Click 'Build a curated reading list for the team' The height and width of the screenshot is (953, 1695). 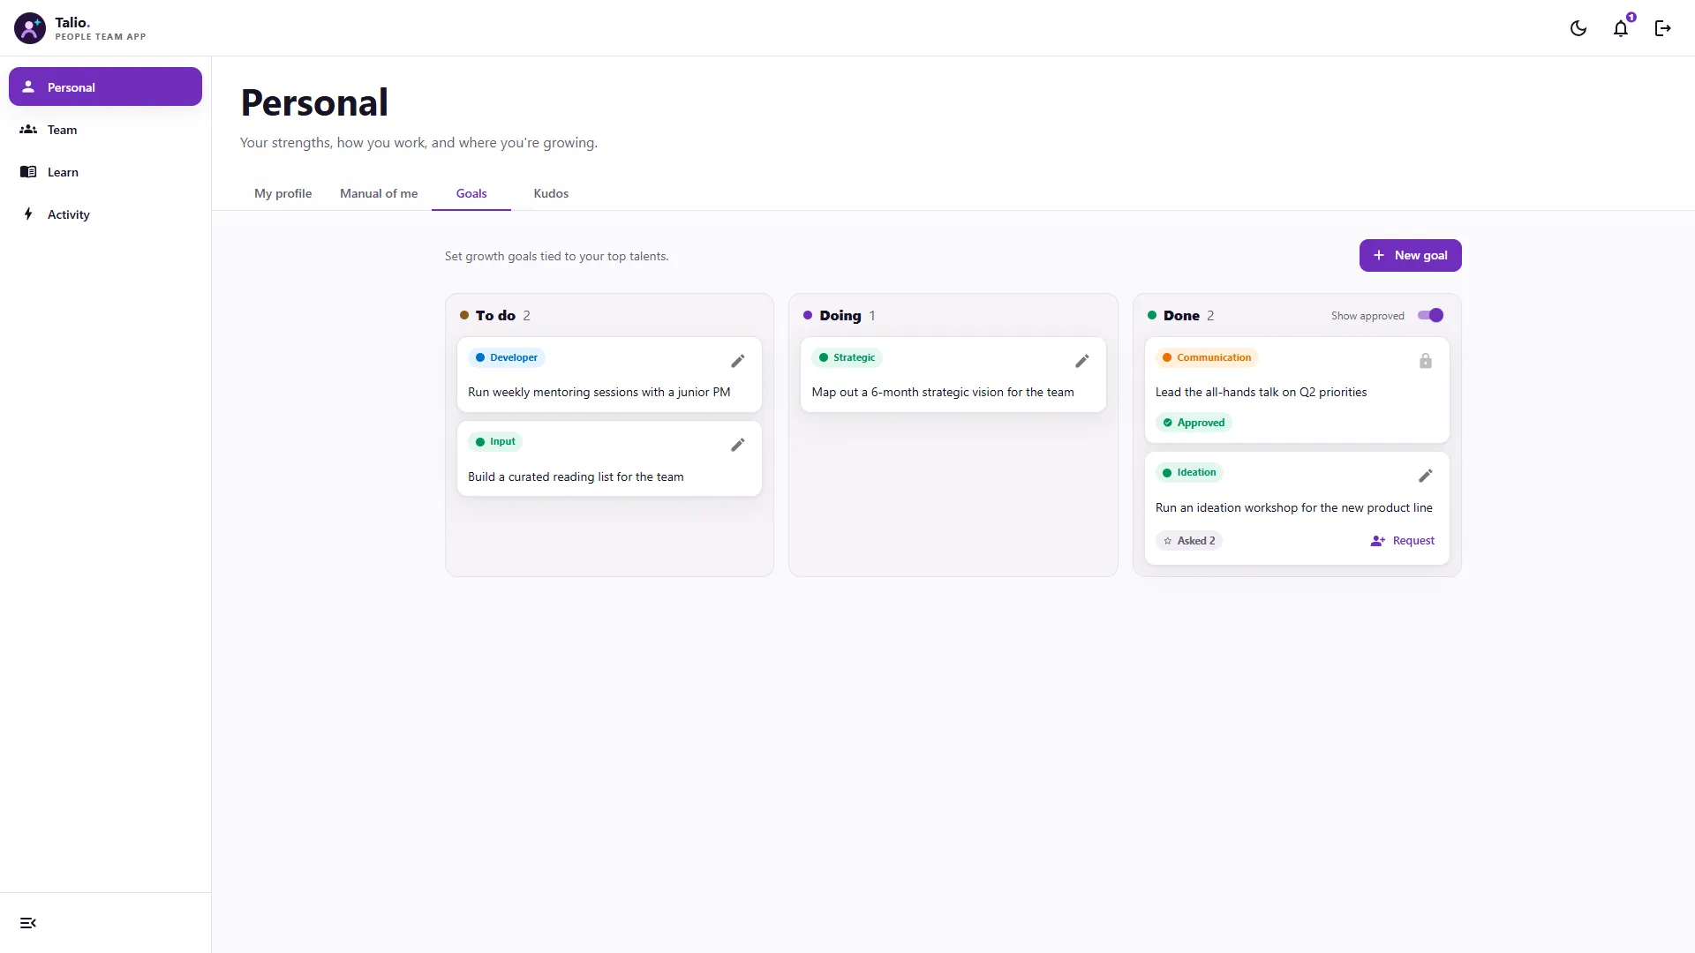576,476
